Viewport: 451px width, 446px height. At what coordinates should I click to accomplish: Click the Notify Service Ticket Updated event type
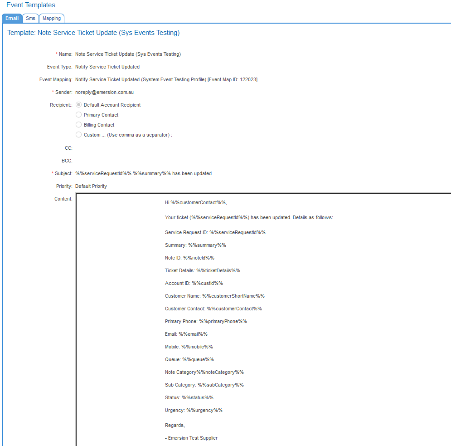[107, 67]
